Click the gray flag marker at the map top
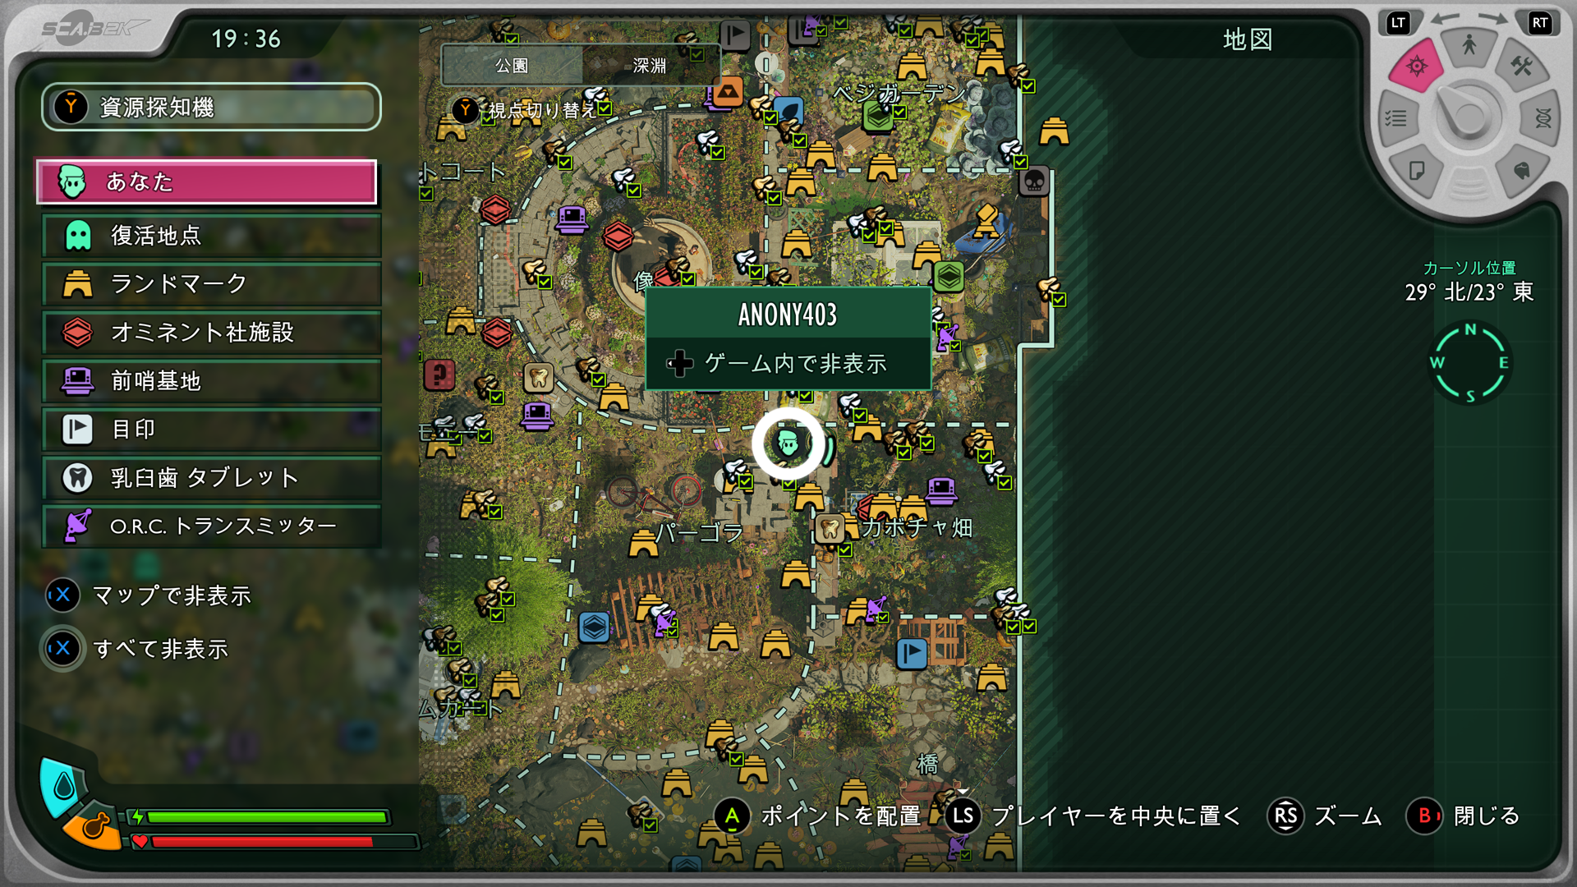The image size is (1577, 887). 735,34
